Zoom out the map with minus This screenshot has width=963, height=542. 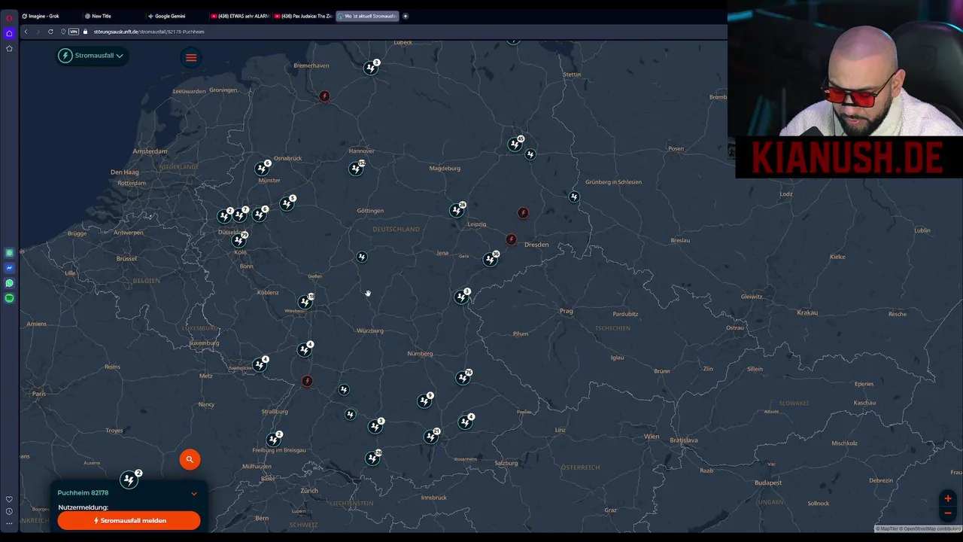coord(948,513)
